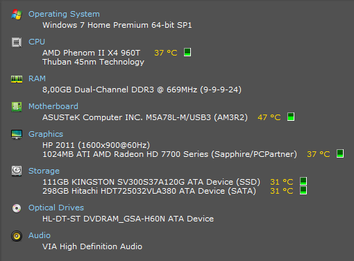This screenshot has width=354, height=261.
Task: Click the CPU chip icon
Action: coord(17,42)
